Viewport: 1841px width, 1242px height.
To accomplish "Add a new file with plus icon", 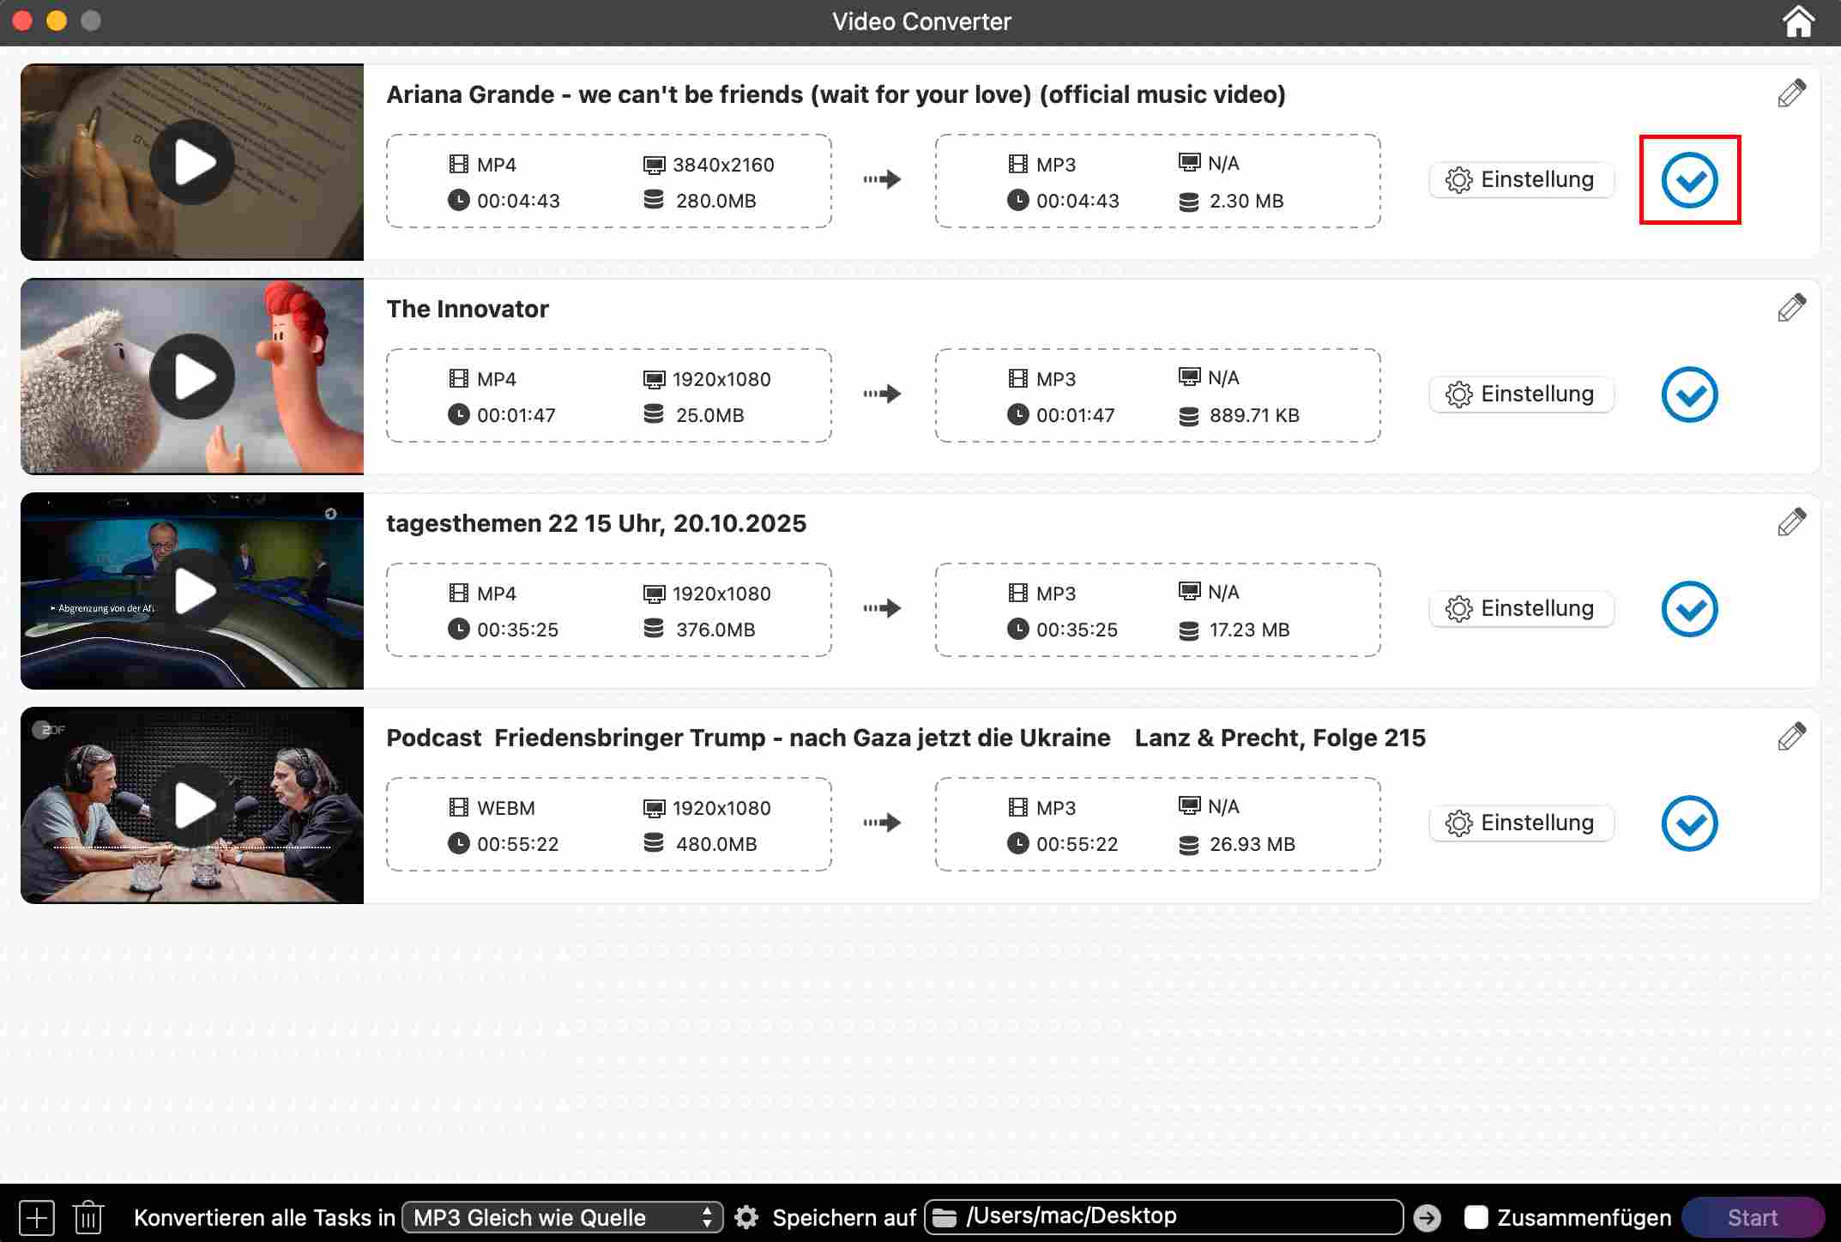I will pyautogui.click(x=37, y=1217).
